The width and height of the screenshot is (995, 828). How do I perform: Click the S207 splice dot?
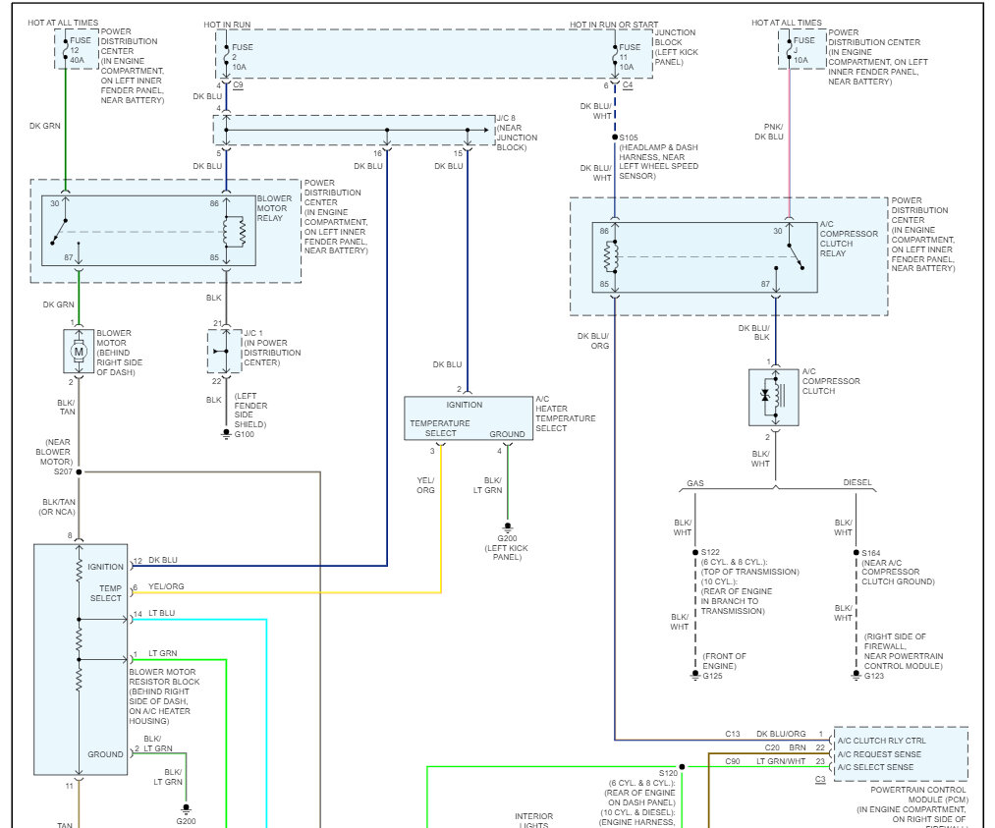pos(79,472)
